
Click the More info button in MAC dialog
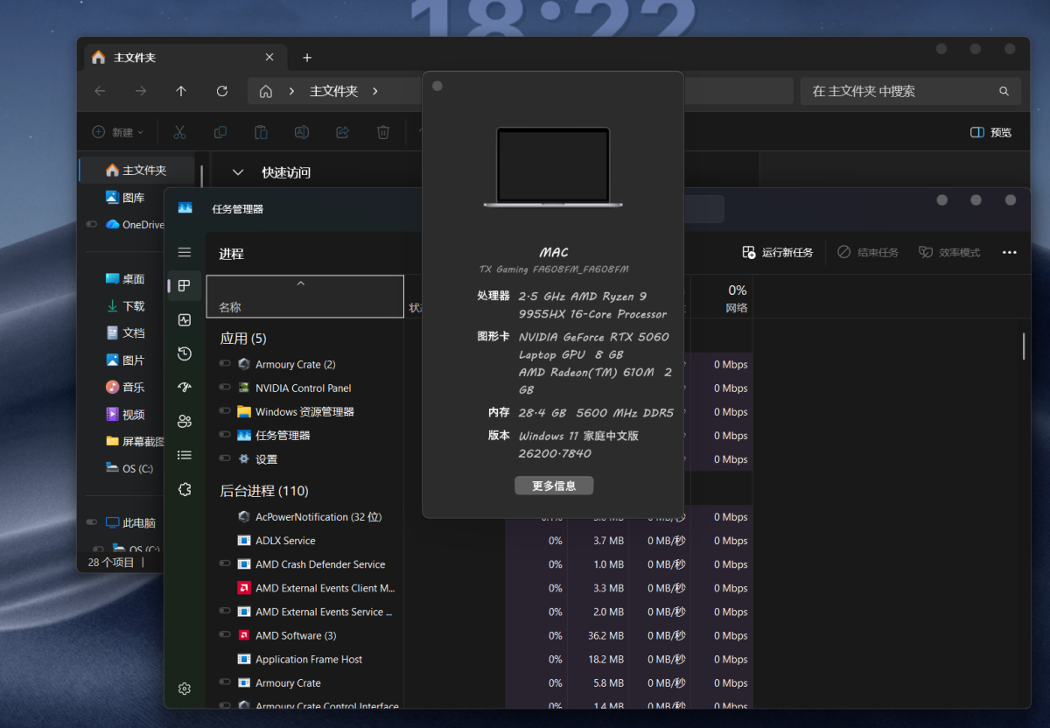click(x=554, y=486)
